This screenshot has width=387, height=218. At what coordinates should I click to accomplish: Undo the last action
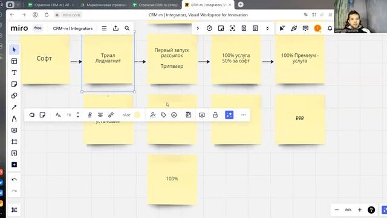[x=14, y=180]
